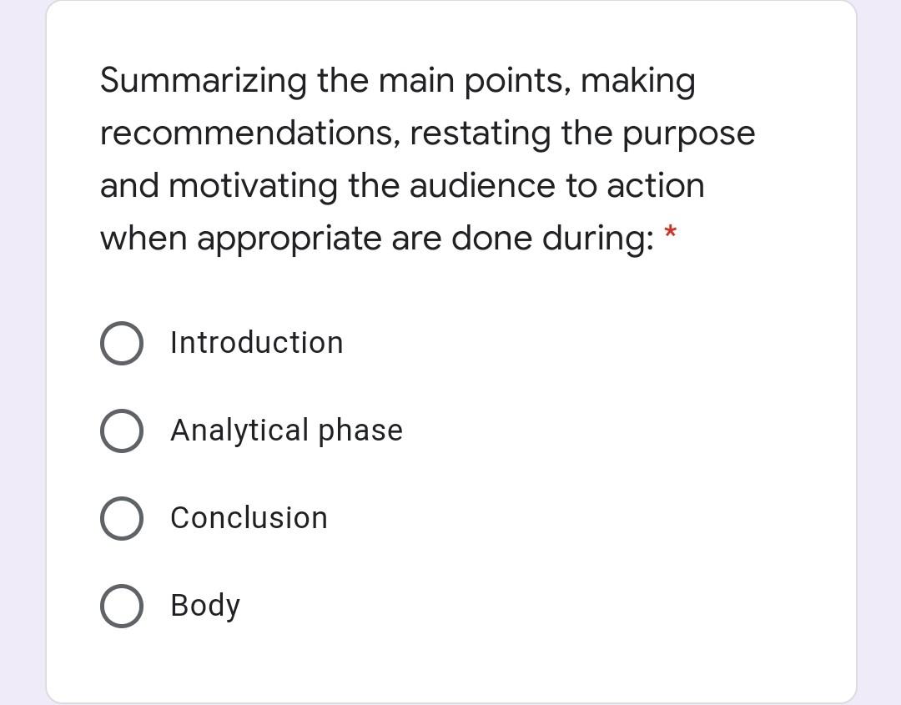The image size is (901, 705).
Task: Click the white area below the Body option
Action: click(x=450, y=663)
